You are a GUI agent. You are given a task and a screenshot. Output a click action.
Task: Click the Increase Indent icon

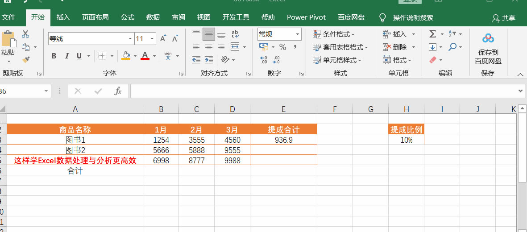pyautogui.click(x=208, y=59)
